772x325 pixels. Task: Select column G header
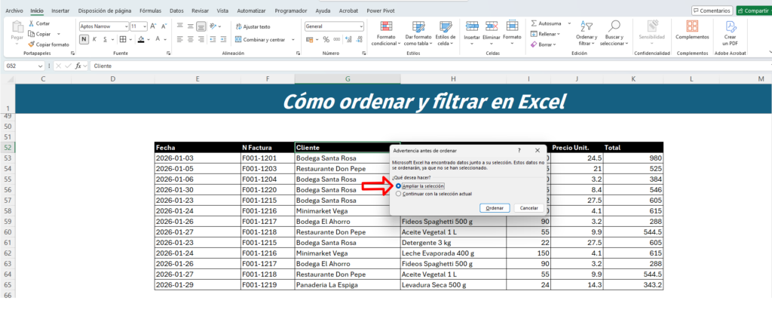(x=348, y=78)
